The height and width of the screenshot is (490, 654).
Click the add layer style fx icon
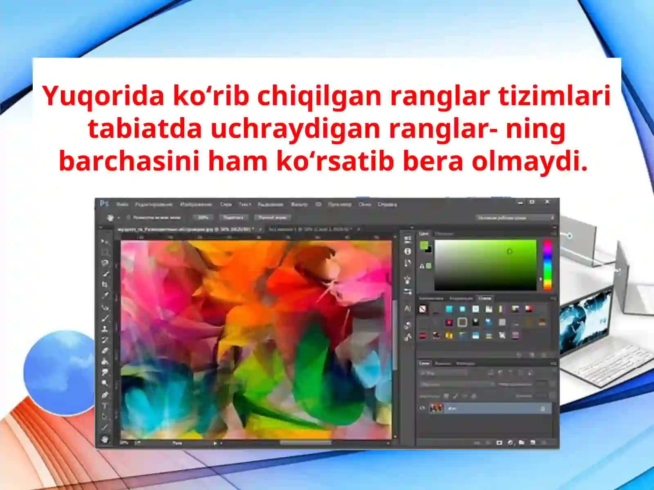(488, 443)
